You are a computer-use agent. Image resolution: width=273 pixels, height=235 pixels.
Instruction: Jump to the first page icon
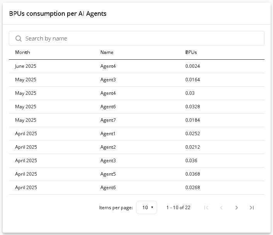click(206, 208)
